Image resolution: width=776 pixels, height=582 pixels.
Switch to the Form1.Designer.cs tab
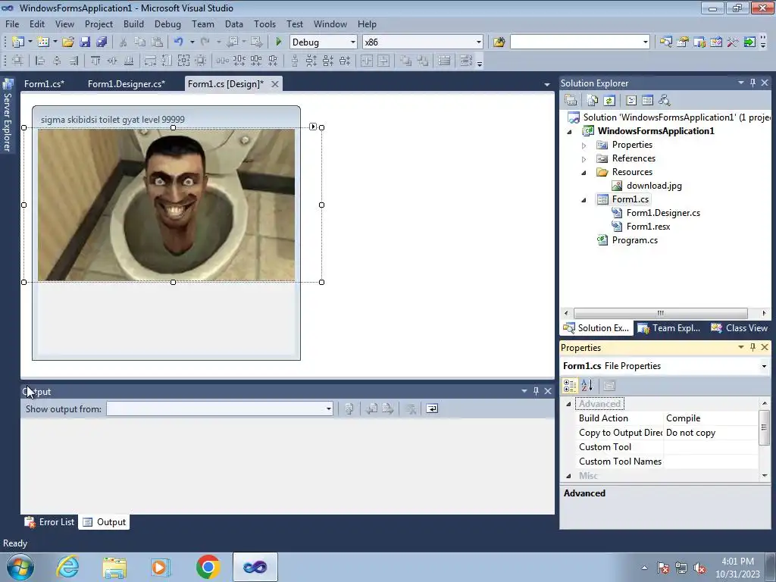click(127, 83)
